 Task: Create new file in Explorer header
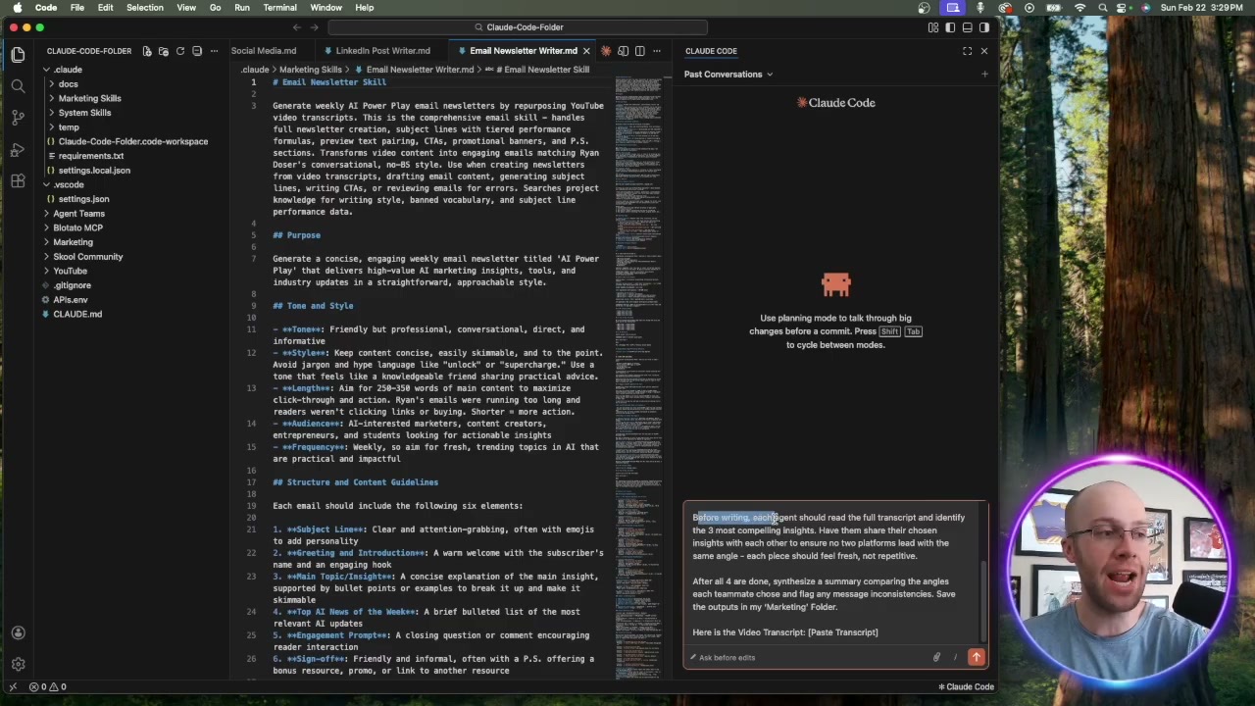click(x=147, y=51)
